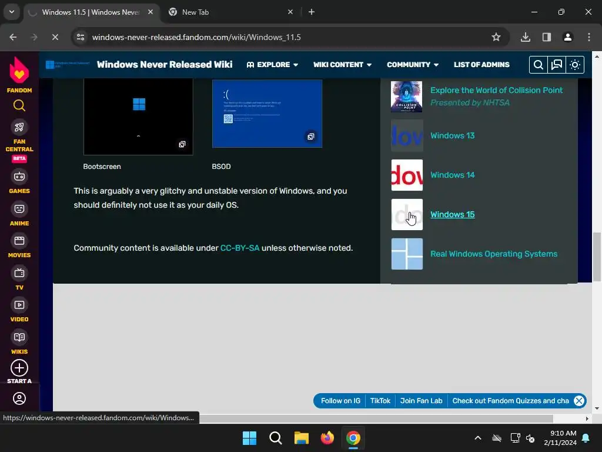602x452 pixels.
Task: Click the TikTok button
Action: (380, 401)
